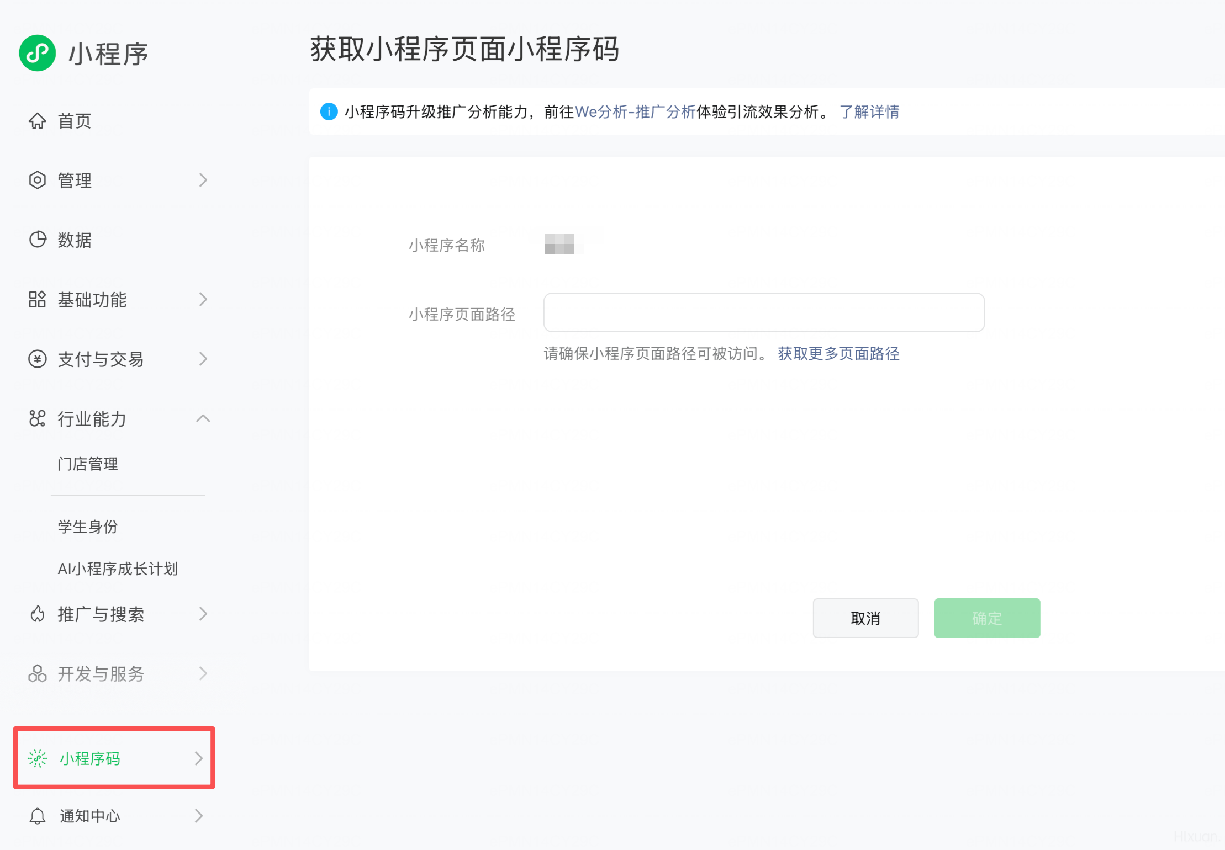
Task: Select 学生身份 in the sidebar
Action: pos(88,527)
